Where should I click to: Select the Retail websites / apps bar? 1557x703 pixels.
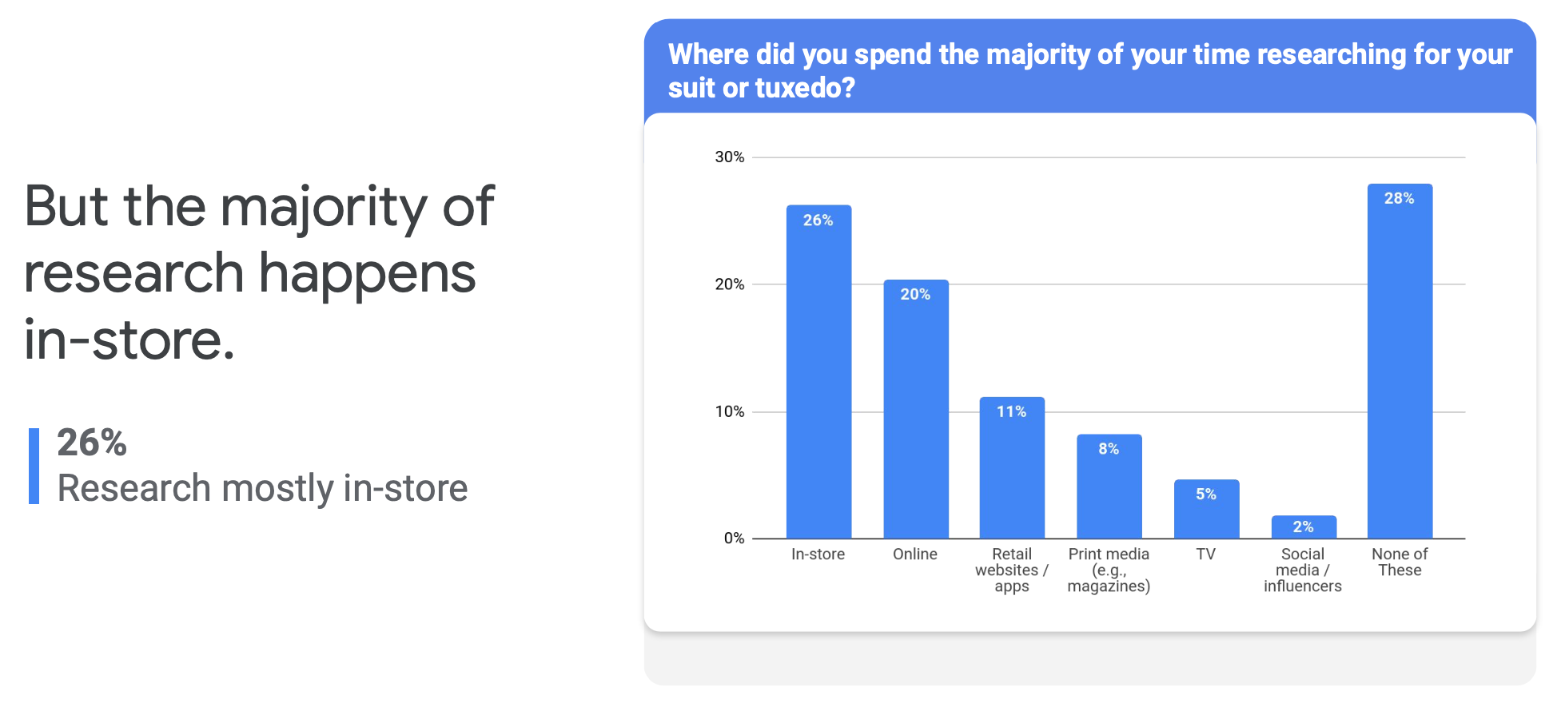coord(1012,467)
